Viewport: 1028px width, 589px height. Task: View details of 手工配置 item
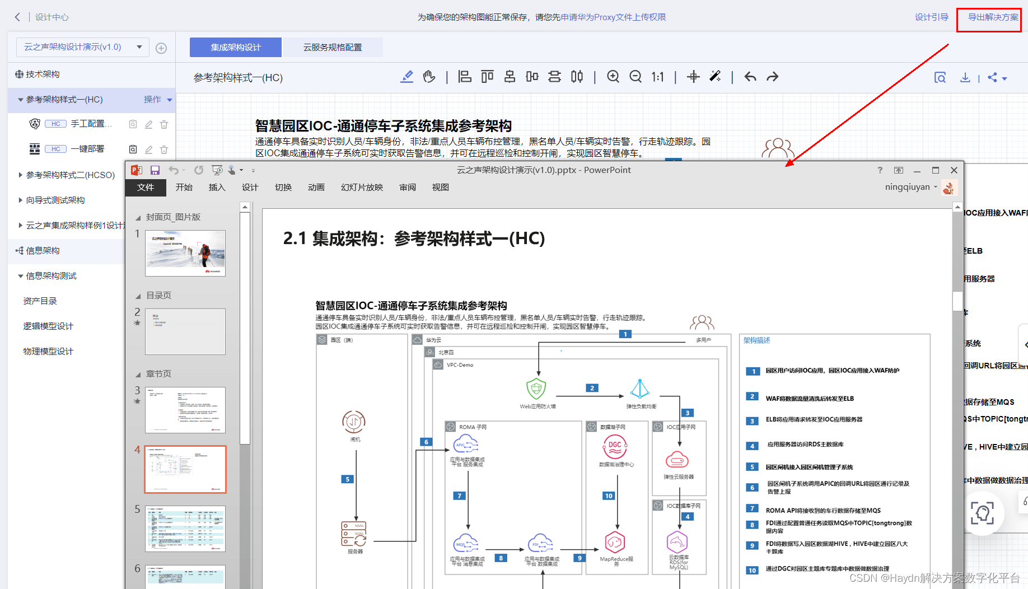pyautogui.click(x=133, y=124)
